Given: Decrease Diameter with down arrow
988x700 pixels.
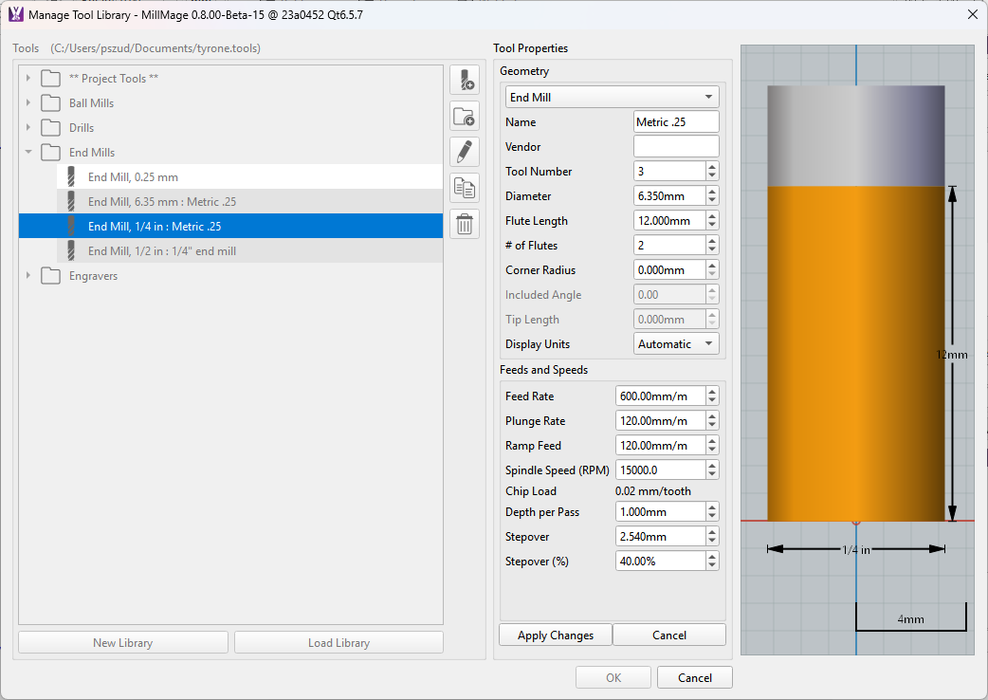Looking at the screenshot, I should pyautogui.click(x=712, y=201).
